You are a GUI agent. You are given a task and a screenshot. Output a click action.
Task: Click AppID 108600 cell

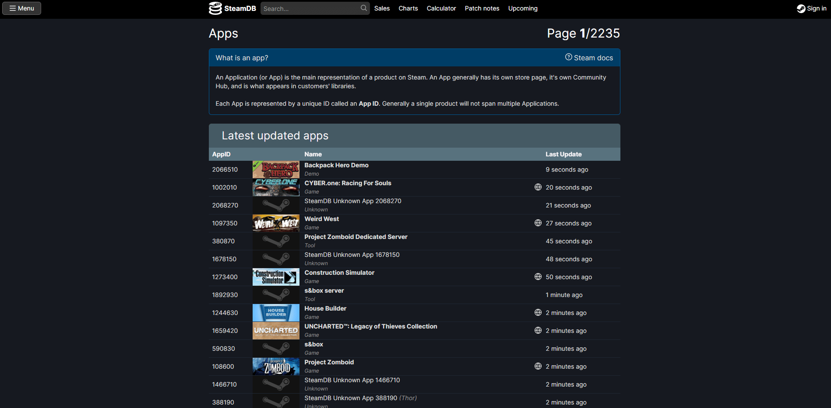(223, 367)
